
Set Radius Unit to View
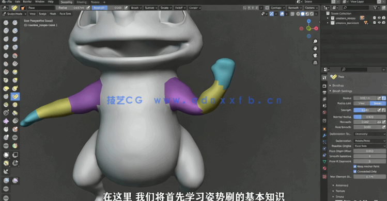tap(362, 104)
